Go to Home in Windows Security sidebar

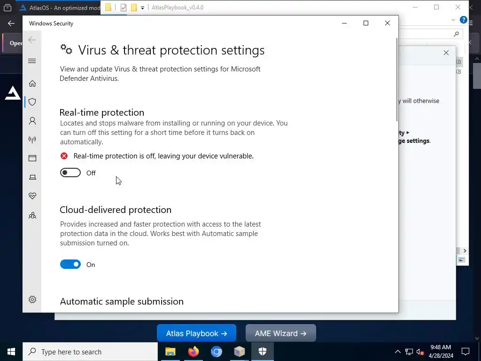pos(32,84)
